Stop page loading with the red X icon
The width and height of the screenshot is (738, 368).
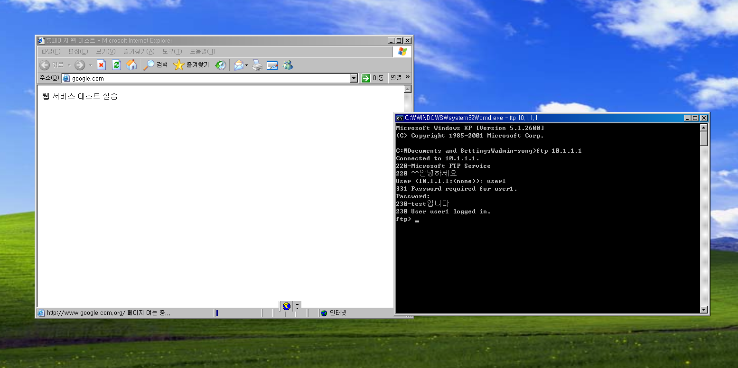101,65
